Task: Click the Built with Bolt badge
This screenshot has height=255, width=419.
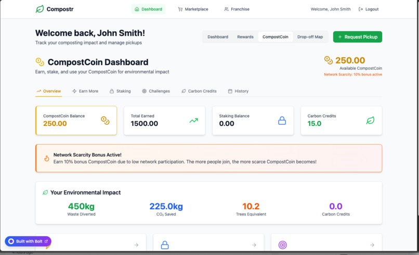Action: (28, 241)
